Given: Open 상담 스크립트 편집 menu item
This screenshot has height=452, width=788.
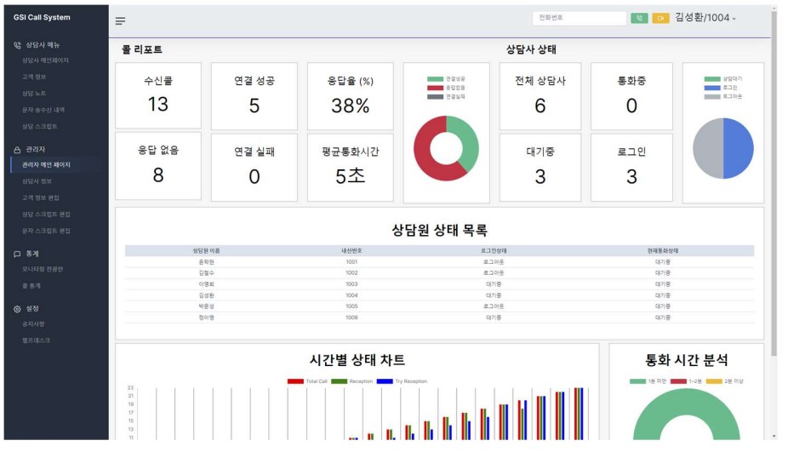Looking at the screenshot, I should pos(46,215).
